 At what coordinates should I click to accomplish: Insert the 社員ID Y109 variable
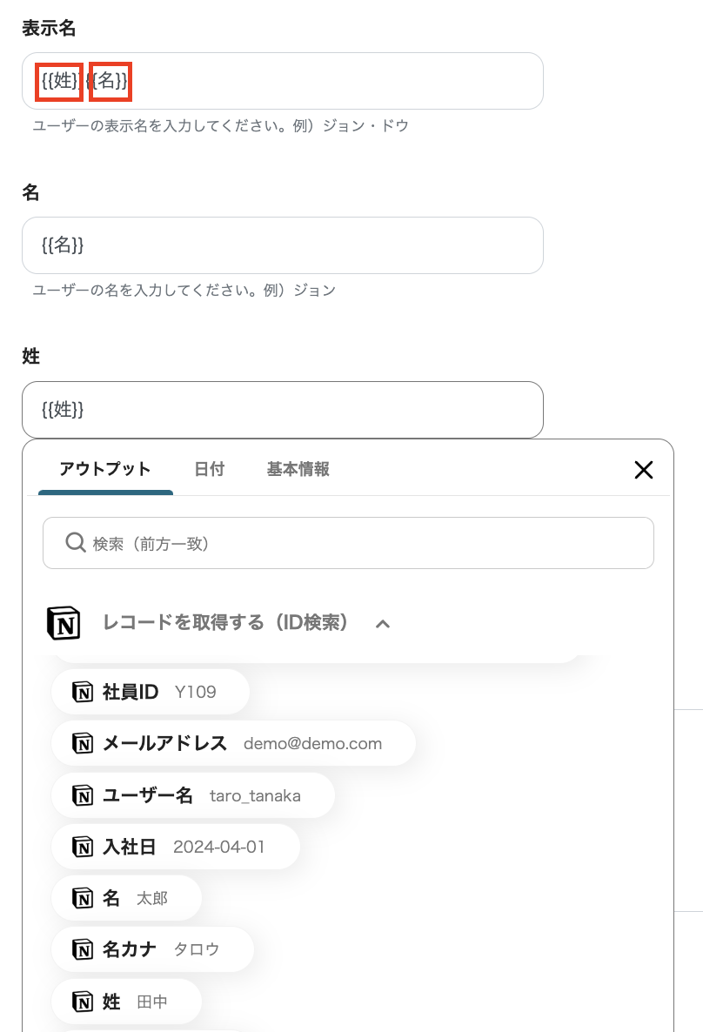(150, 691)
